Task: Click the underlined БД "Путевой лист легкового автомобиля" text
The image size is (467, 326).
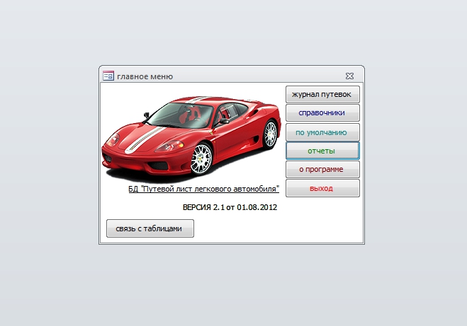Action: tap(203, 190)
